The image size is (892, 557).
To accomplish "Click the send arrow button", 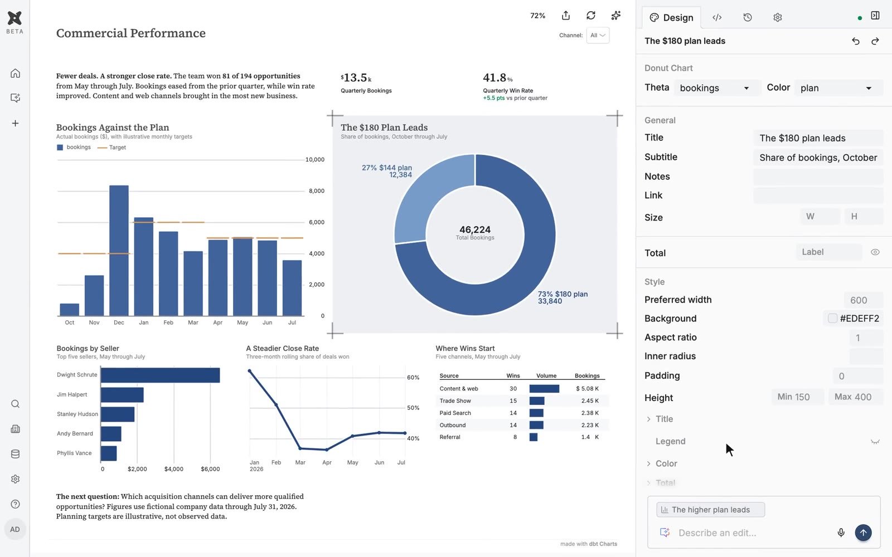I will (863, 533).
